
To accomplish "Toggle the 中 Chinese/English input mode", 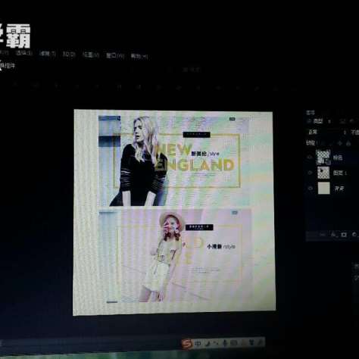I will (198, 344).
